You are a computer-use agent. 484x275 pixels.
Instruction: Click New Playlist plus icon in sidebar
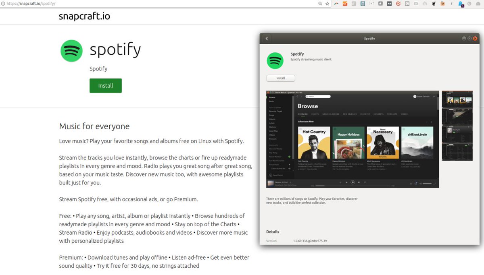point(271,175)
